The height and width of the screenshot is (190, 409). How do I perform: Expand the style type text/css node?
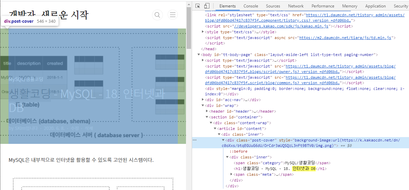[203, 32]
